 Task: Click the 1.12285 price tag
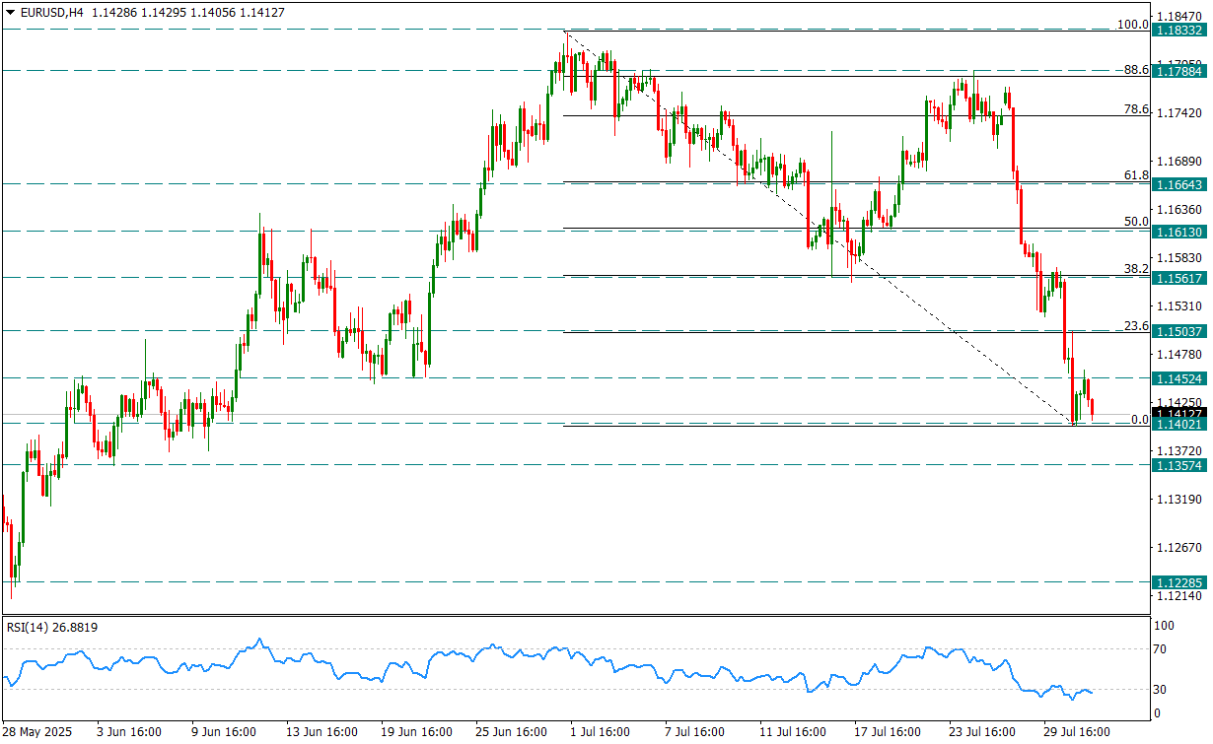(x=1180, y=582)
